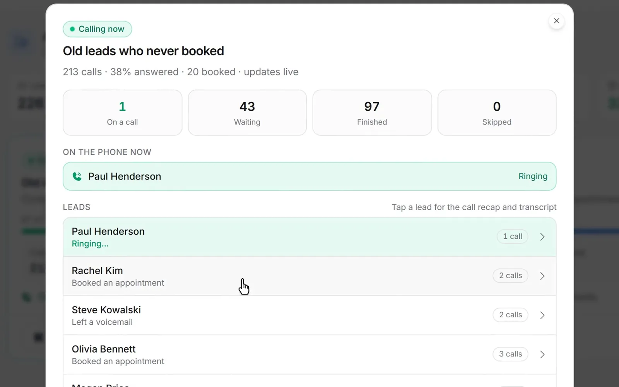Click the 3 calls badge for Olivia Bennett

510,354
